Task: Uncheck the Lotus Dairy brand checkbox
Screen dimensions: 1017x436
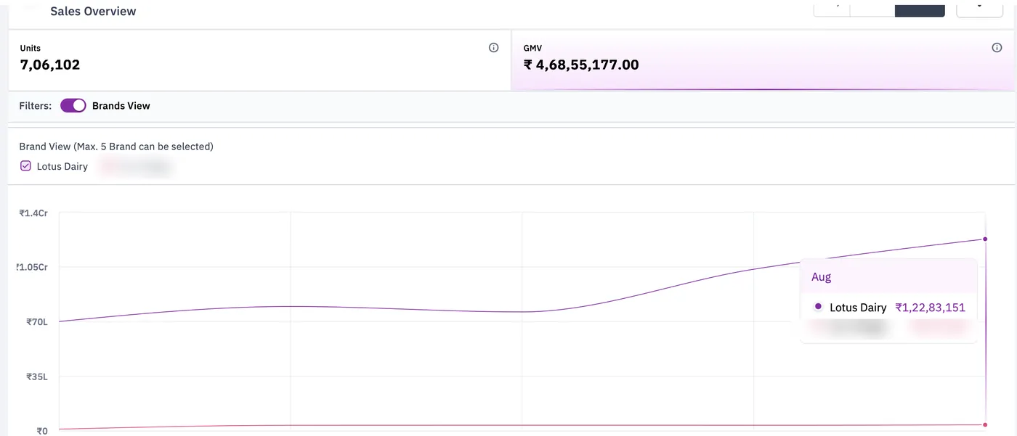Action: pyautogui.click(x=25, y=166)
